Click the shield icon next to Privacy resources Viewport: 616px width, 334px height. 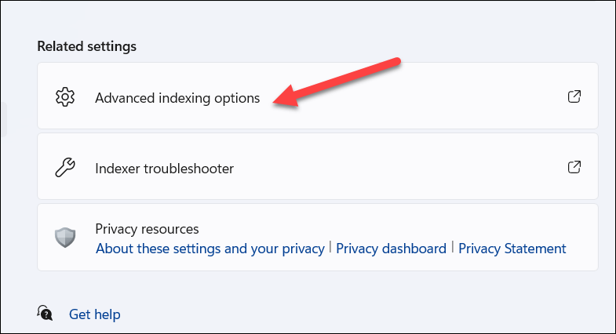pyautogui.click(x=65, y=238)
